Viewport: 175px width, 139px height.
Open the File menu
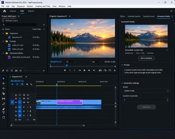[3, 6]
